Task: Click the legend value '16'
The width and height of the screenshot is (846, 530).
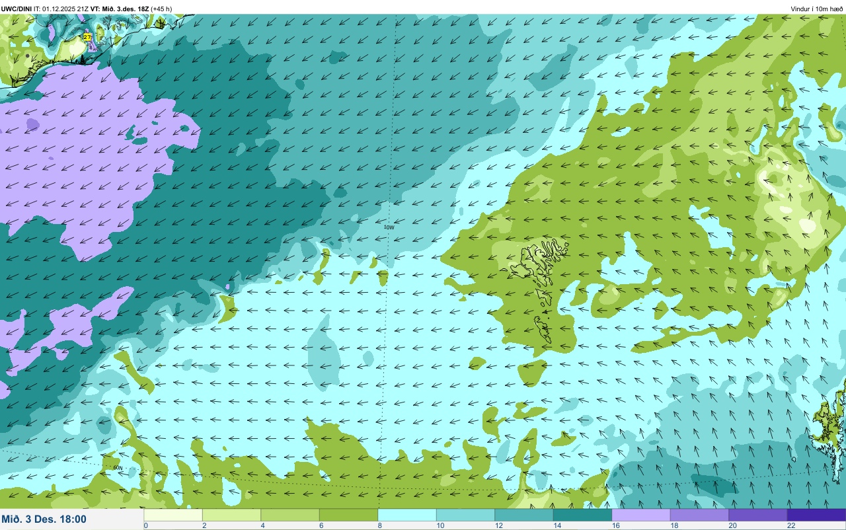Action: [x=615, y=526]
